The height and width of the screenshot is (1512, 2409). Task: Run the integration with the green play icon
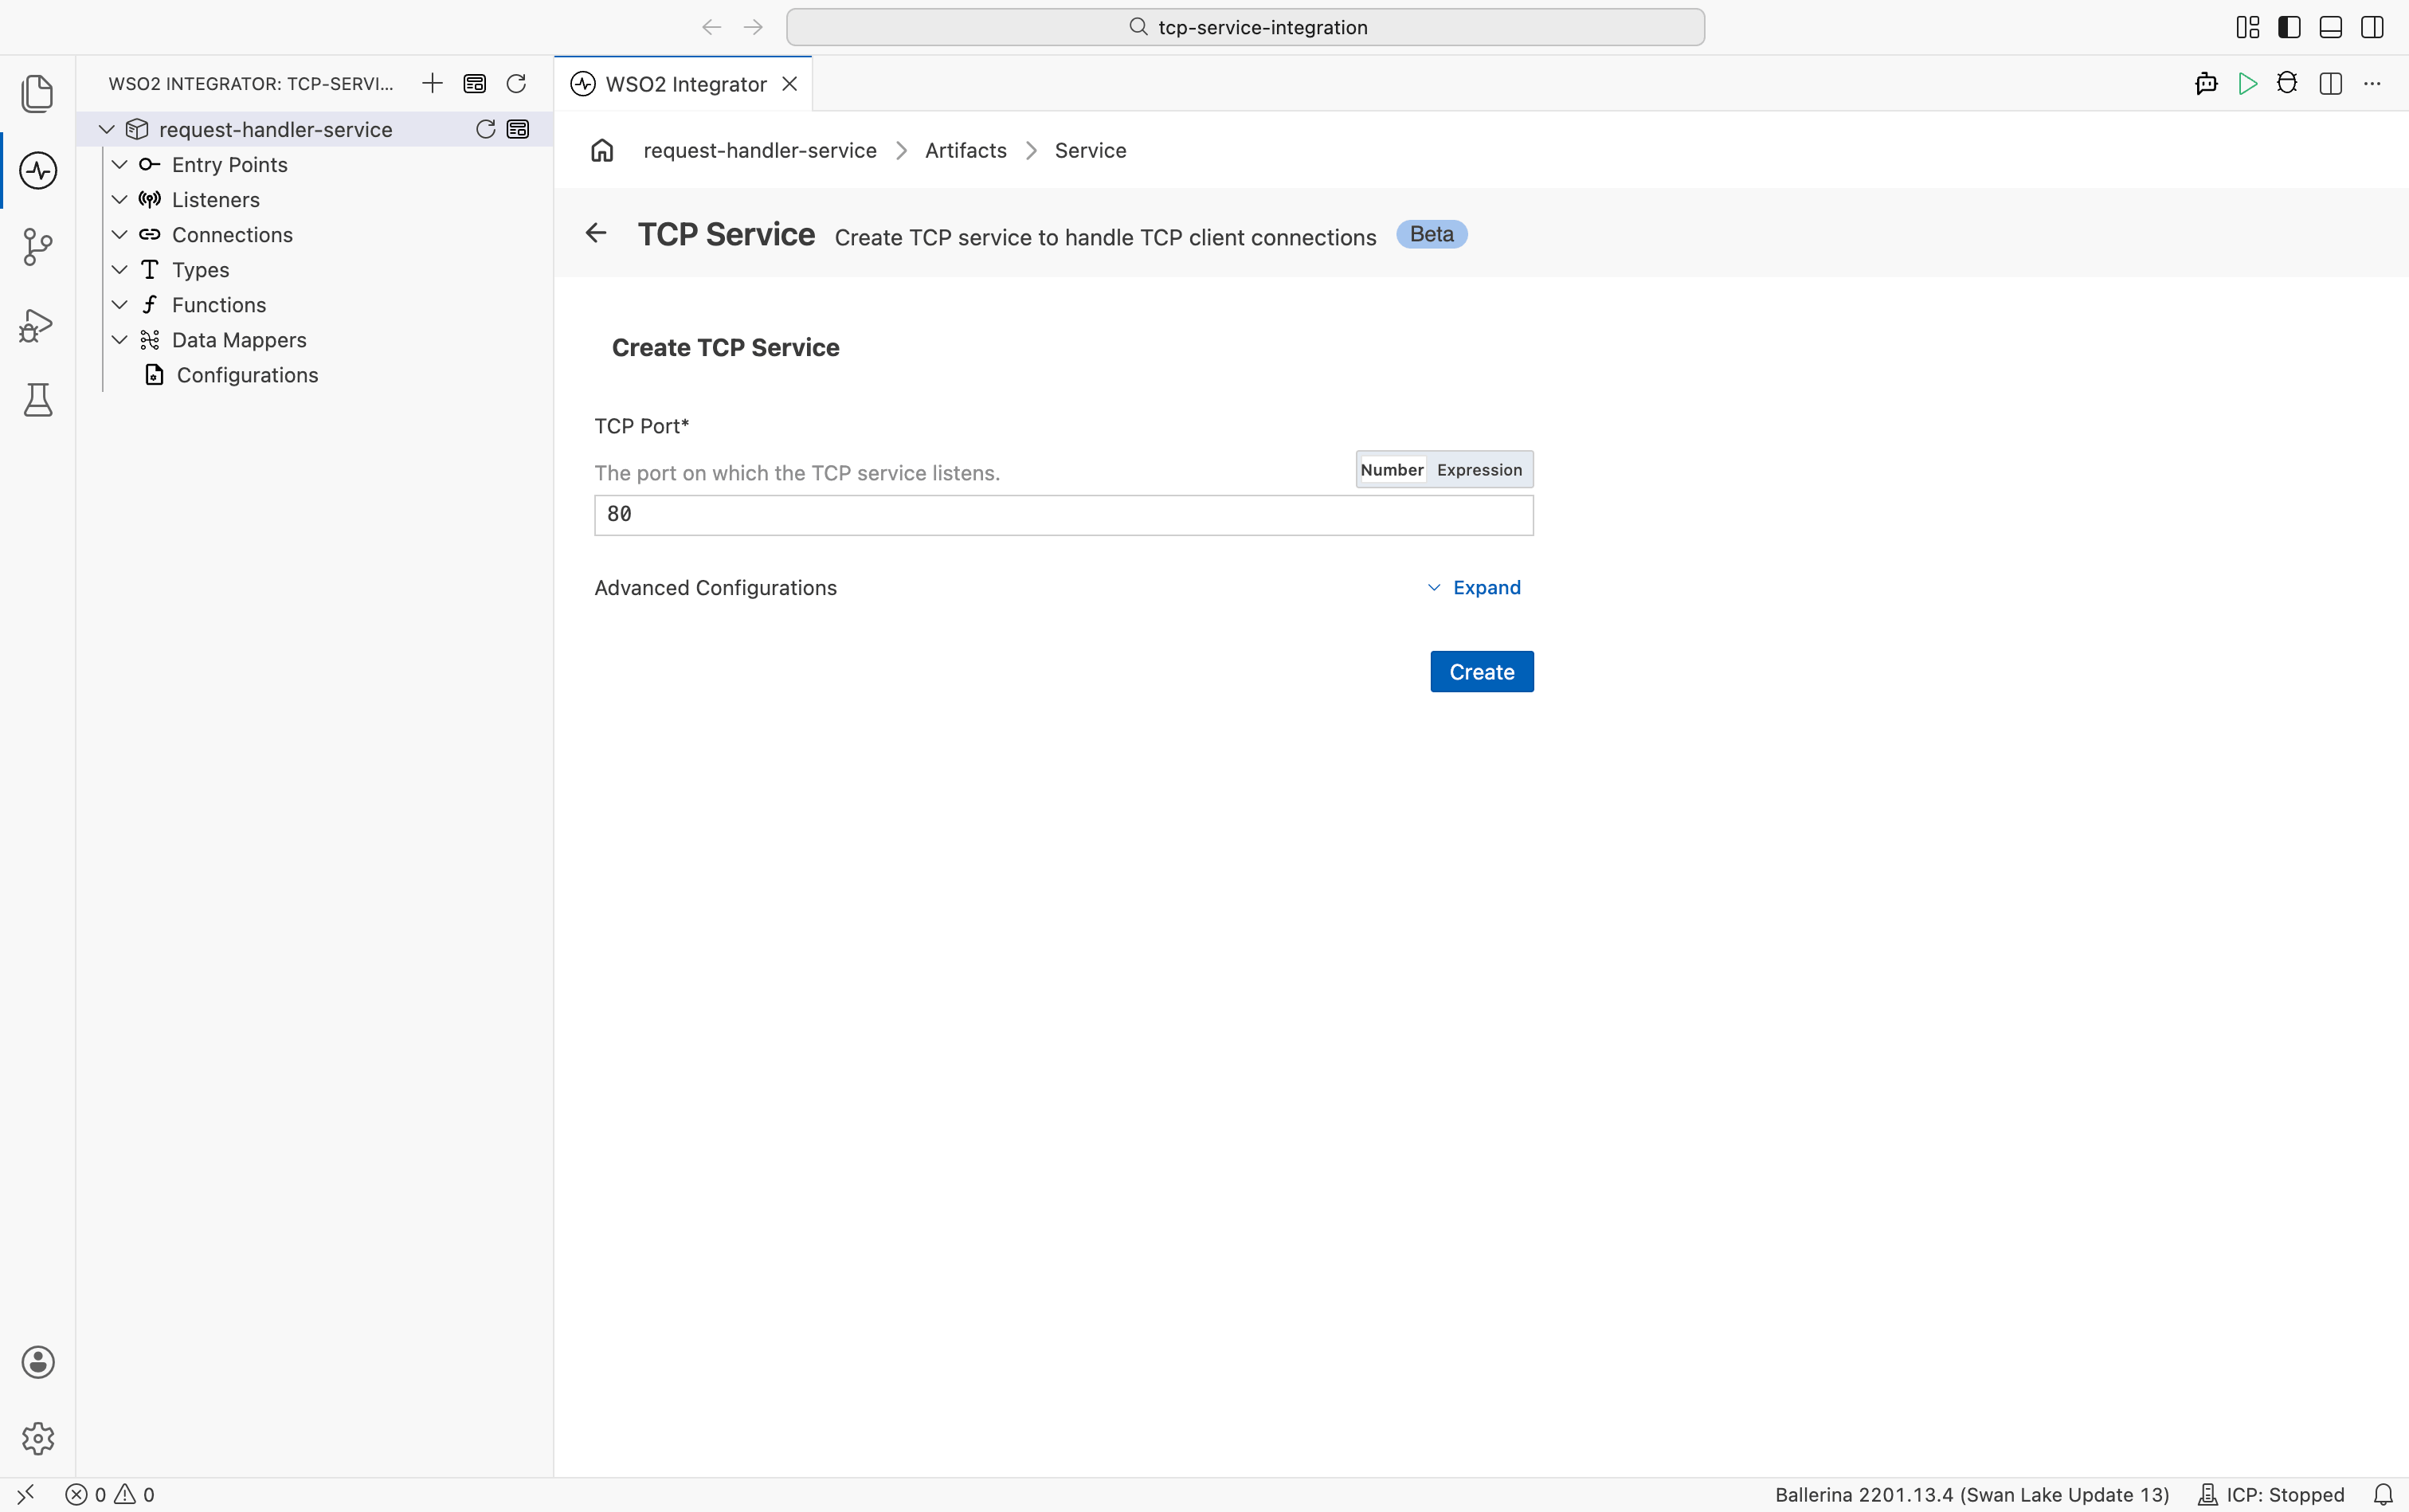(x=2248, y=84)
